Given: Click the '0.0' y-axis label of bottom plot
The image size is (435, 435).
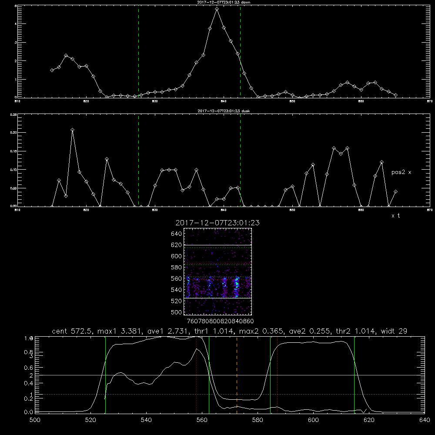Looking at the screenshot, I should click(28, 412).
